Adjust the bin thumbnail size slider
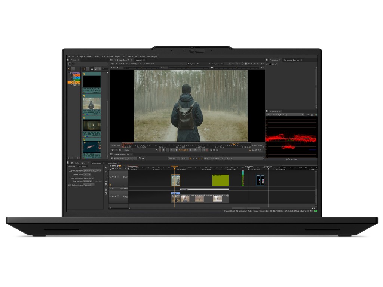Viewport: 383px width, 287px height. 105,69
